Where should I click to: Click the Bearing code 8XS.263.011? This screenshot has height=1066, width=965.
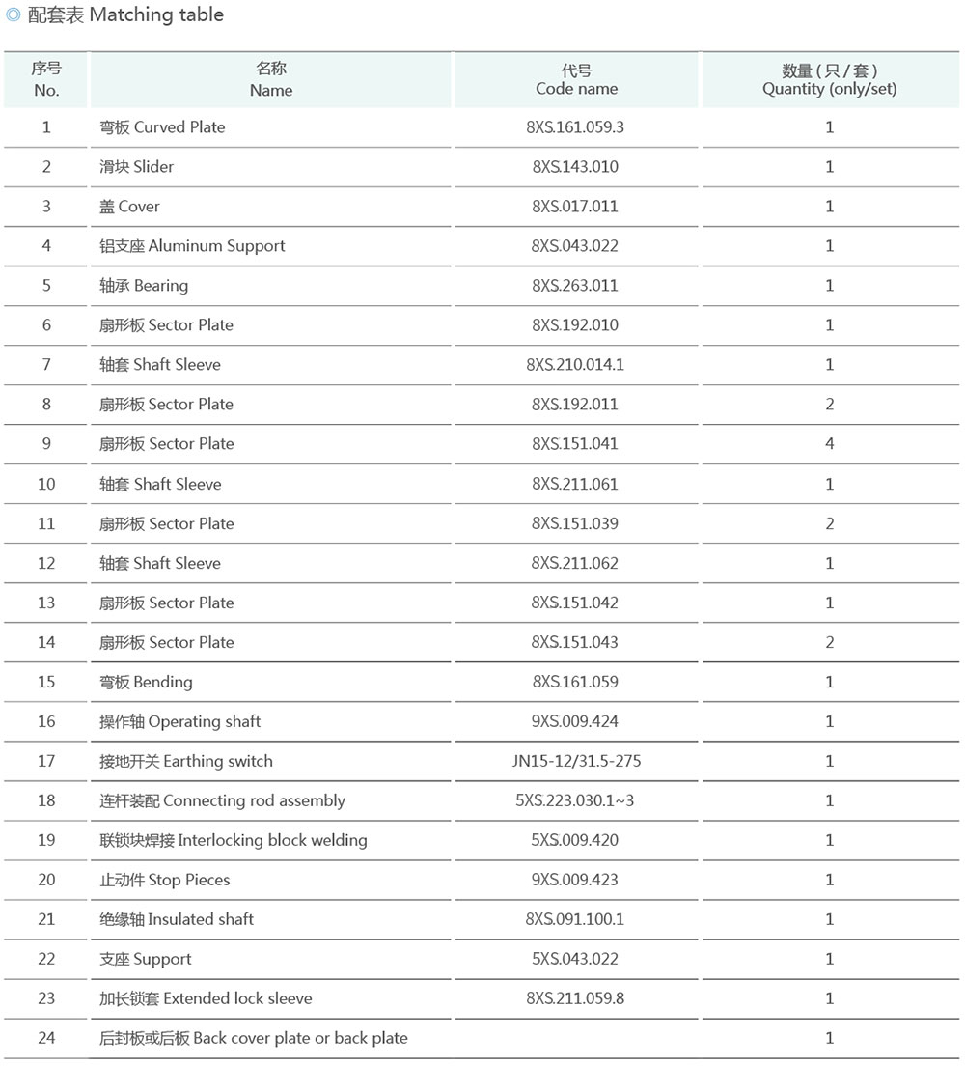point(575,286)
